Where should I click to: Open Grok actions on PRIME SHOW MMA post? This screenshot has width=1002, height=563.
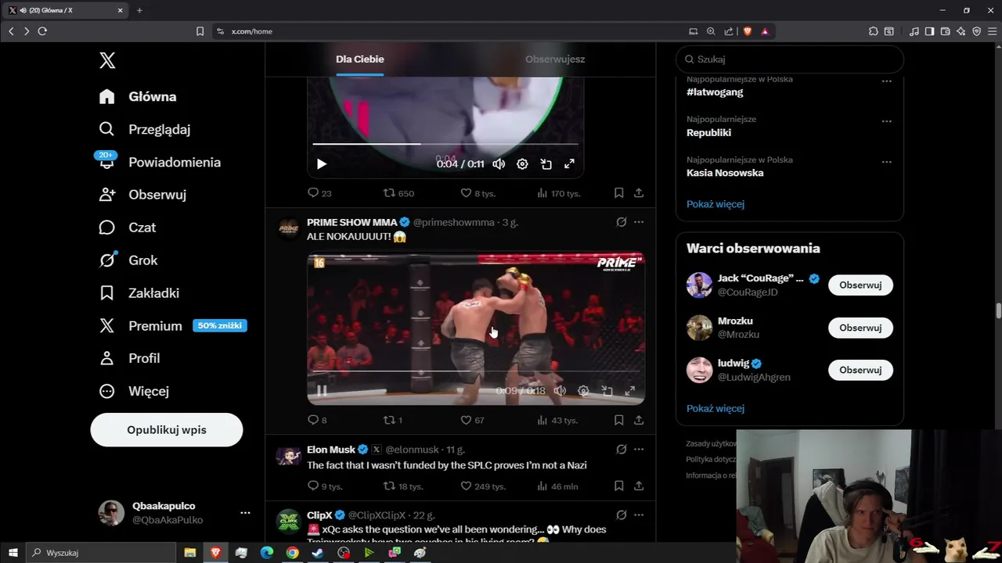click(621, 222)
